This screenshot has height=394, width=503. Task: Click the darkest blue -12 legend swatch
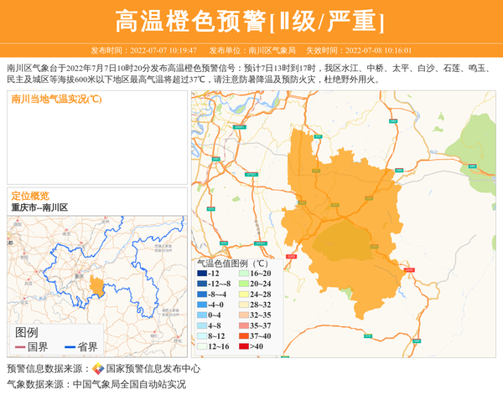coord(202,274)
